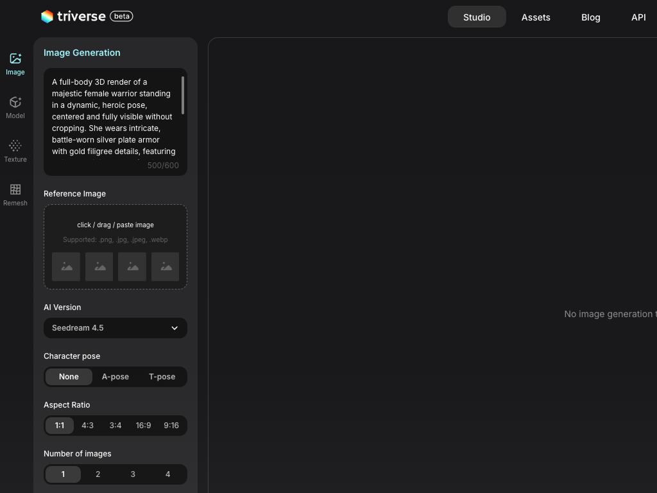Click the prompt text box scrollbar
Screen dimensions: 657x493
(183, 96)
